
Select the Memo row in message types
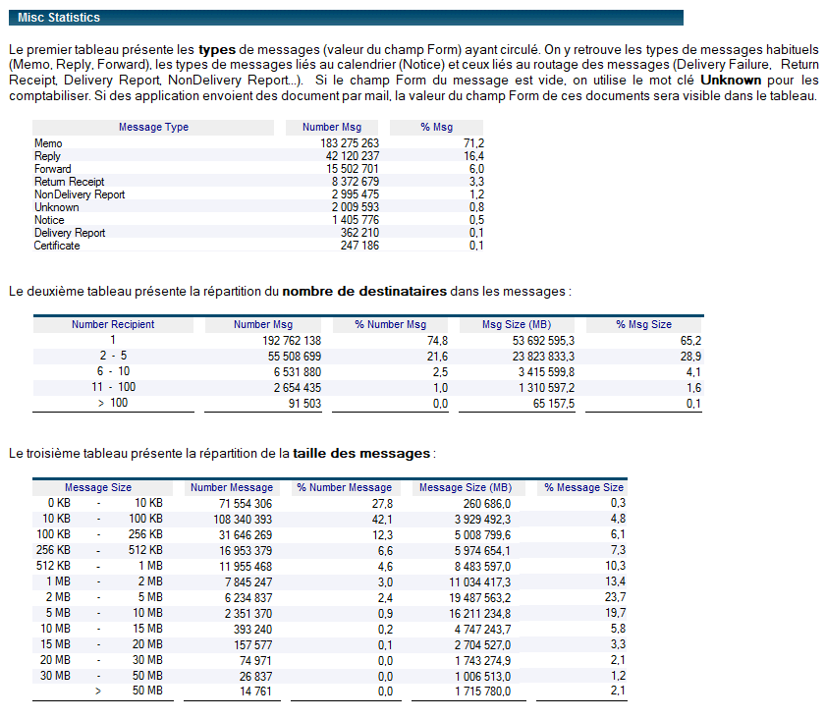tap(257, 143)
